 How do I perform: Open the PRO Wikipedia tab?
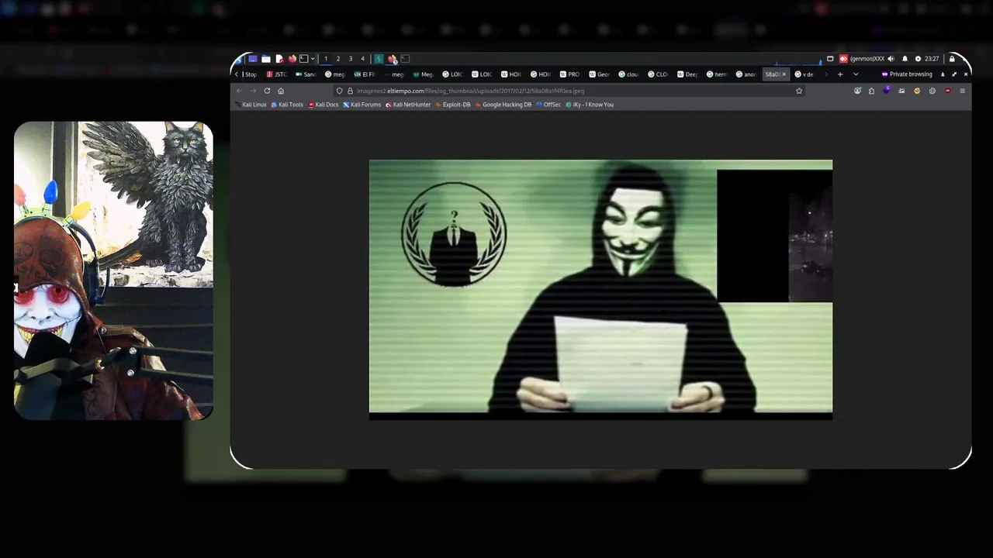(x=569, y=74)
